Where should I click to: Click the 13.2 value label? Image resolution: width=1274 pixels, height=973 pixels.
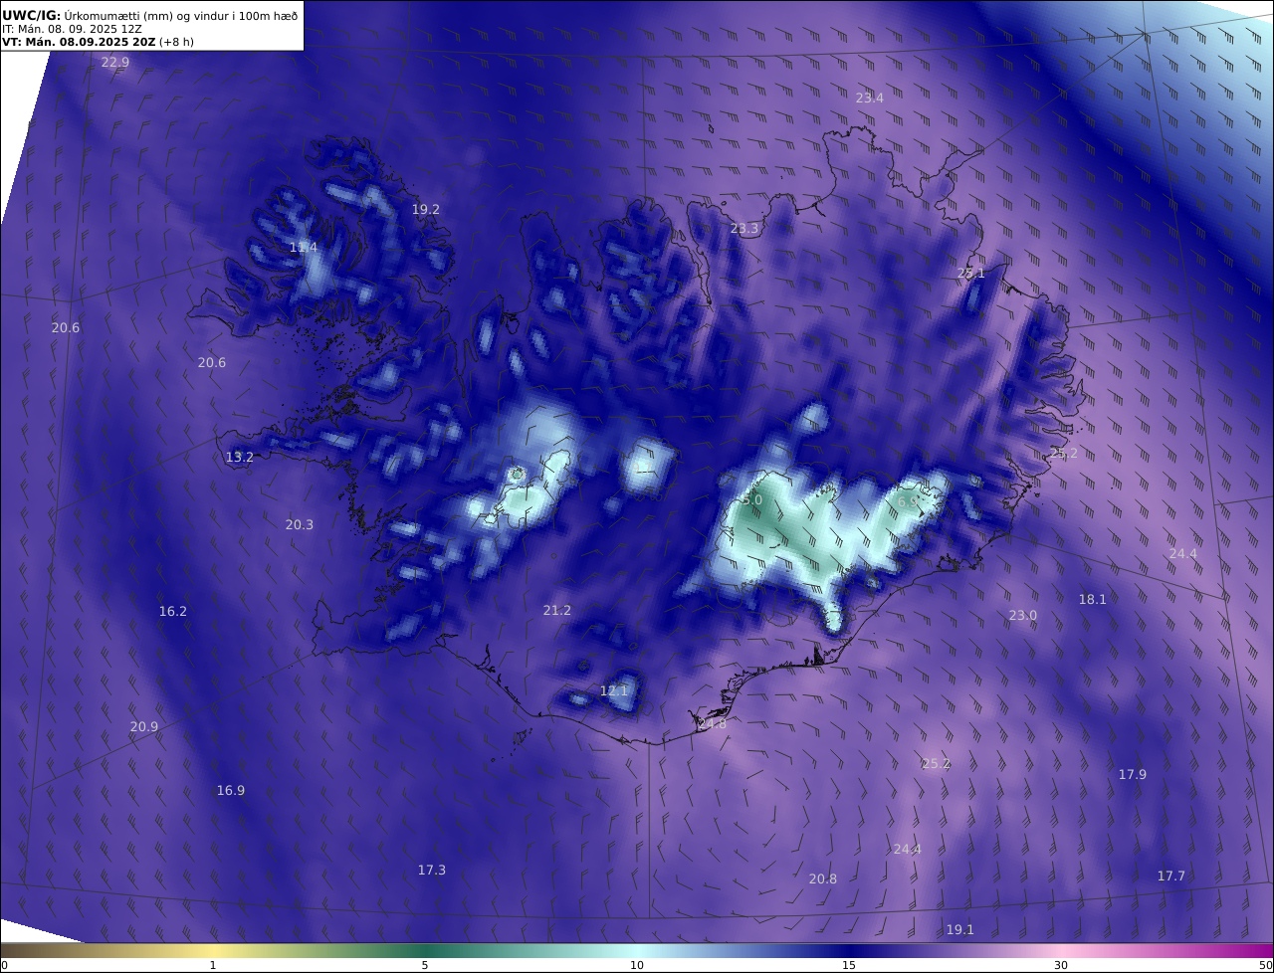[x=240, y=457]
